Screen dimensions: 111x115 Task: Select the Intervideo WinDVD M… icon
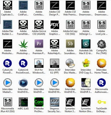55,83
